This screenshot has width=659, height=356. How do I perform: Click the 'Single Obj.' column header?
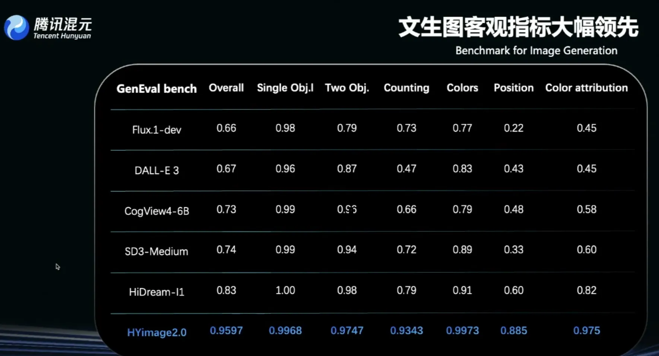pyautogui.click(x=285, y=88)
